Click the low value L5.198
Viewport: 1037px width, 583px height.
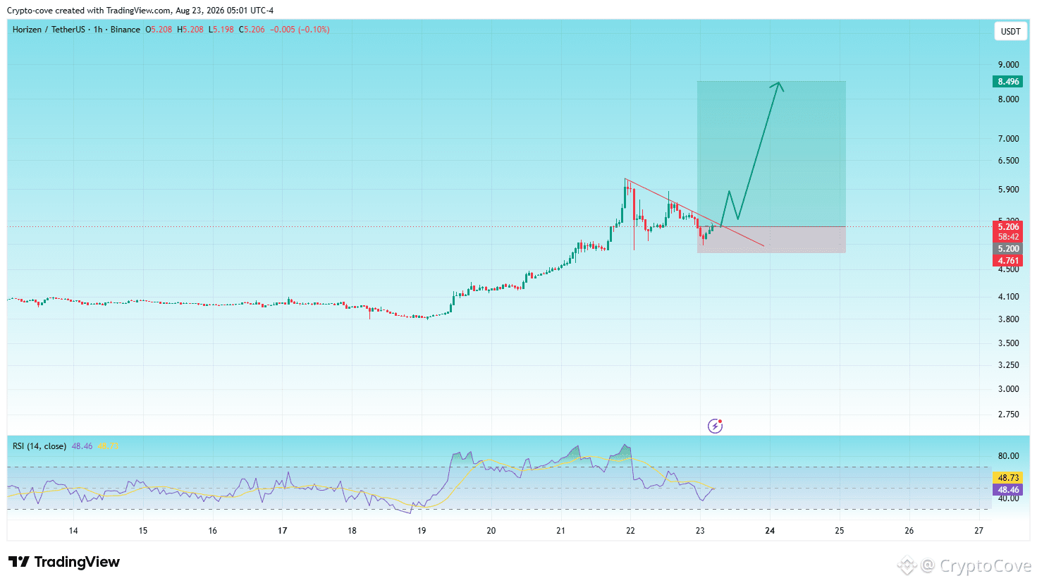click(x=221, y=30)
